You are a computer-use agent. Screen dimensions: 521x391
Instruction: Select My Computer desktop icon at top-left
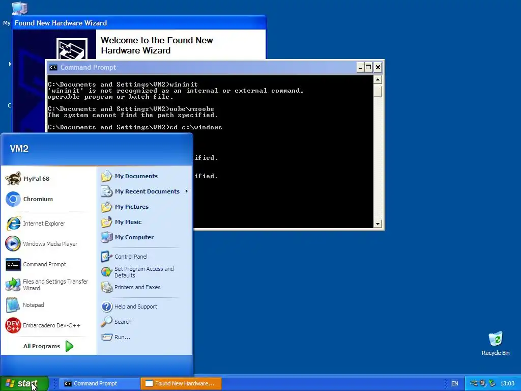click(x=19, y=8)
